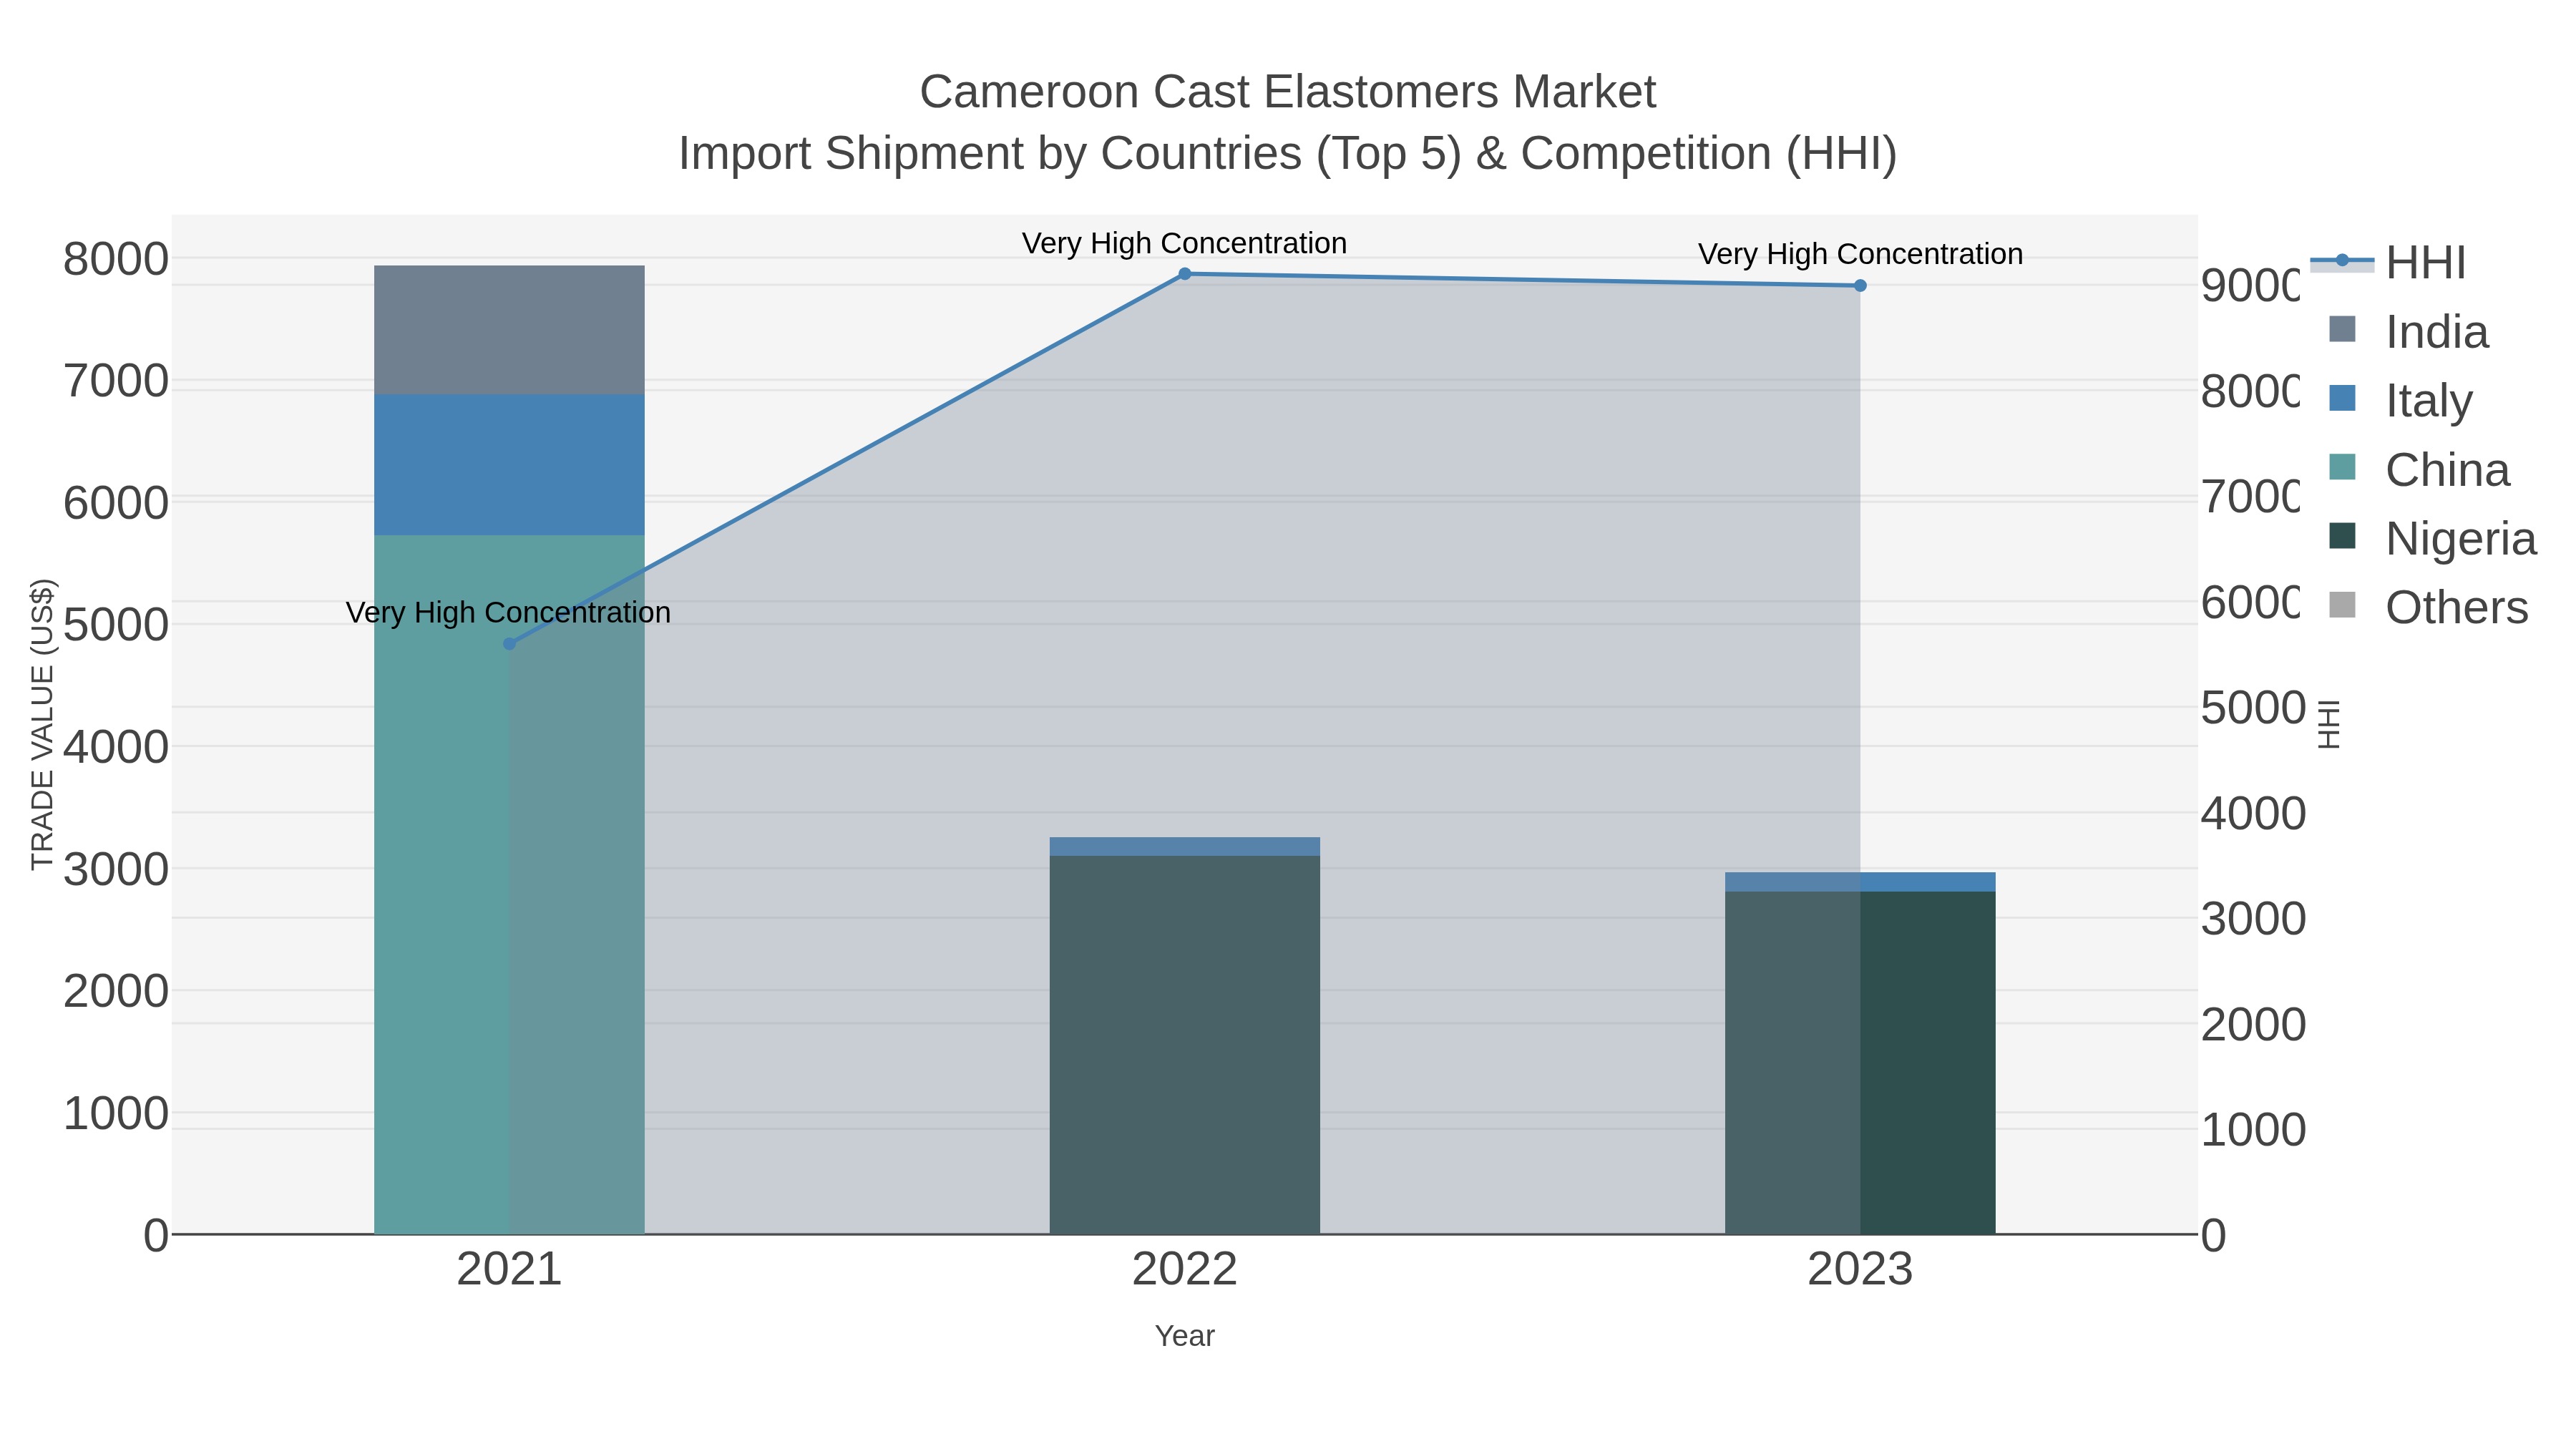Click the 1000 tick on the HHI axis

pyautogui.click(x=2253, y=1130)
